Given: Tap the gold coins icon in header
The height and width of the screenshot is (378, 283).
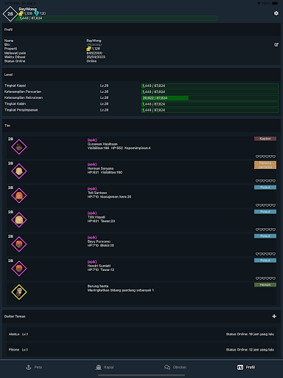Looking at the screenshot, I should click(21, 13).
